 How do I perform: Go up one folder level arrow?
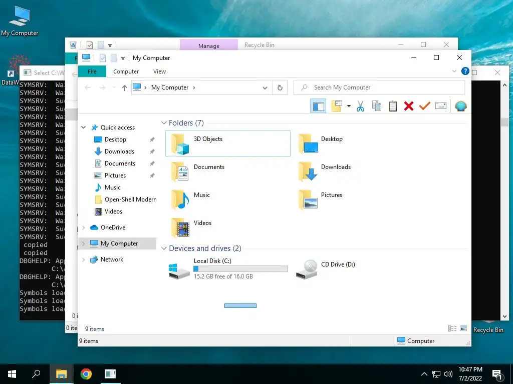pyautogui.click(x=124, y=87)
